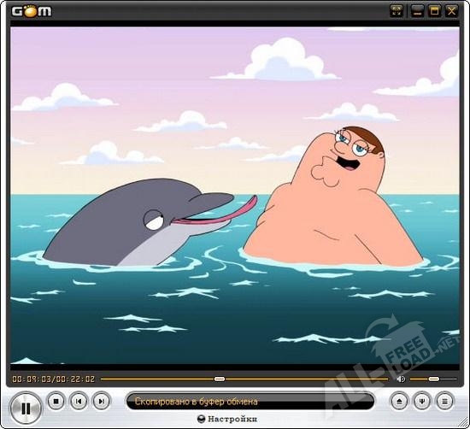This screenshot has width=470, height=429.
Task: Click the playback seek bar handle
Action: tap(220, 379)
